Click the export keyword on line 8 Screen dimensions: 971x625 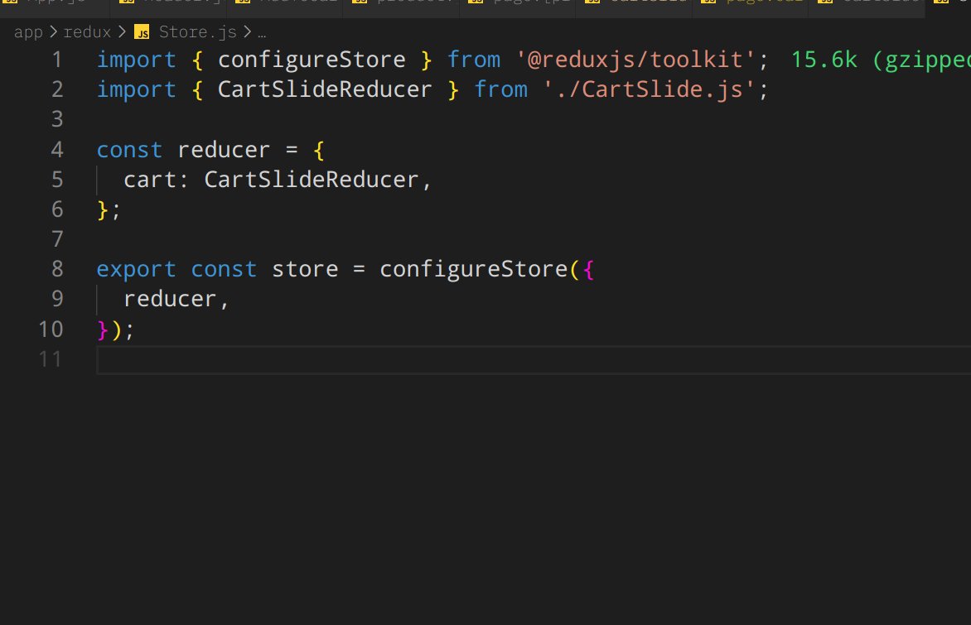point(137,269)
